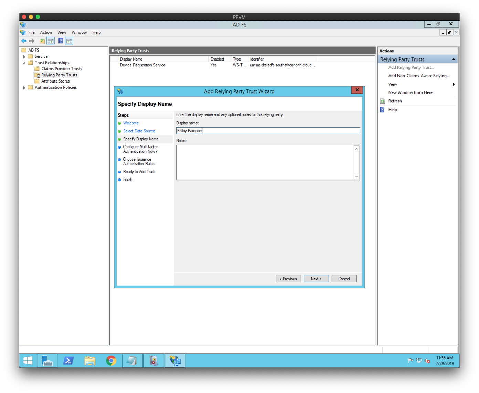Viewport: 479px width, 393px height.
Task: Sort by the Display Name column header
Action: coord(163,59)
